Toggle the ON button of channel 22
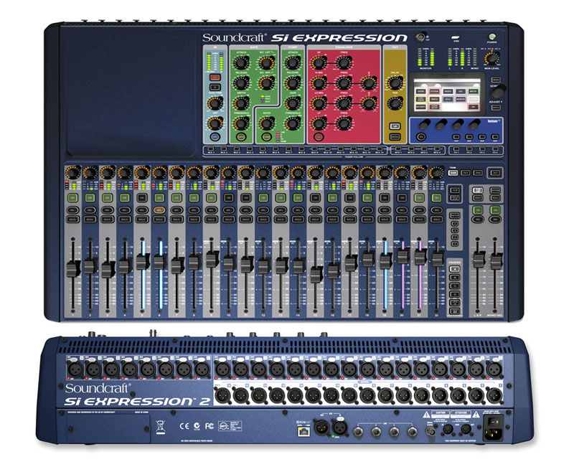Image resolution: width=574 pixels, height=467 pixels. tap(436, 198)
